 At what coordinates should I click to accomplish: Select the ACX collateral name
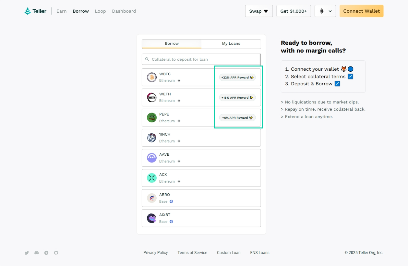[163, 175]
